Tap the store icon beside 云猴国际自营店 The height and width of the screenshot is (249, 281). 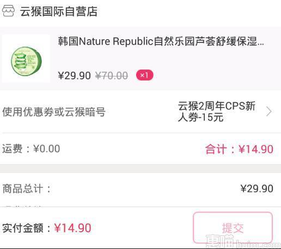point(8,11)
